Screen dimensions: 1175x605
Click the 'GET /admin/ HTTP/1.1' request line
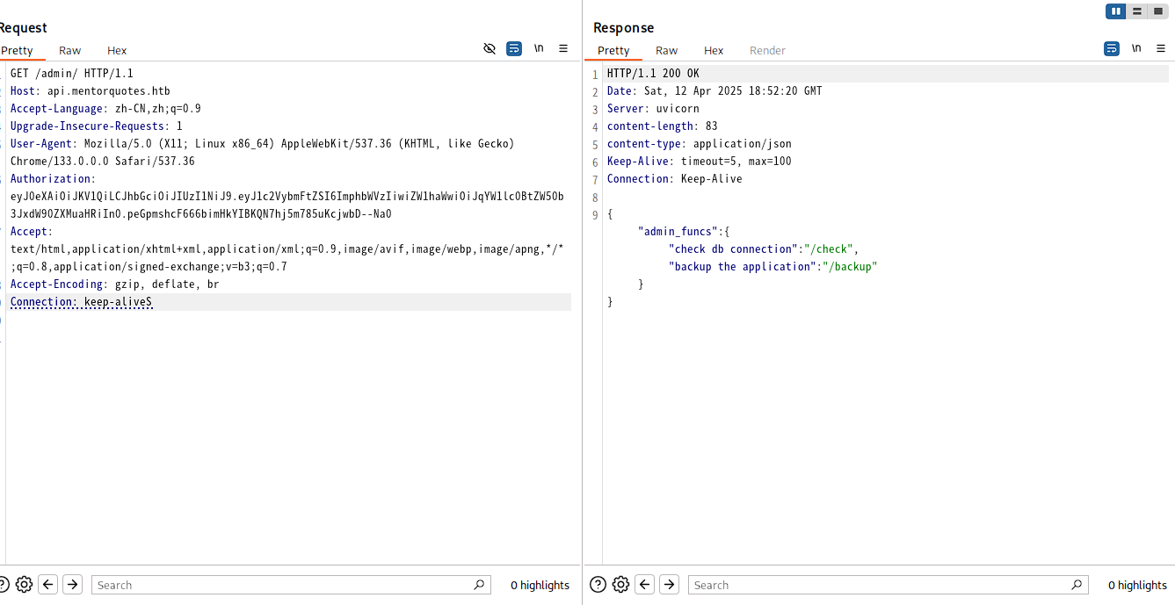[72, 74]
